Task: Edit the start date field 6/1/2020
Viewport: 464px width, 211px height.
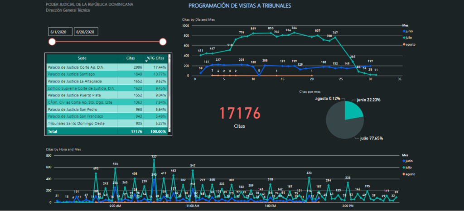Action: (60, 32)
